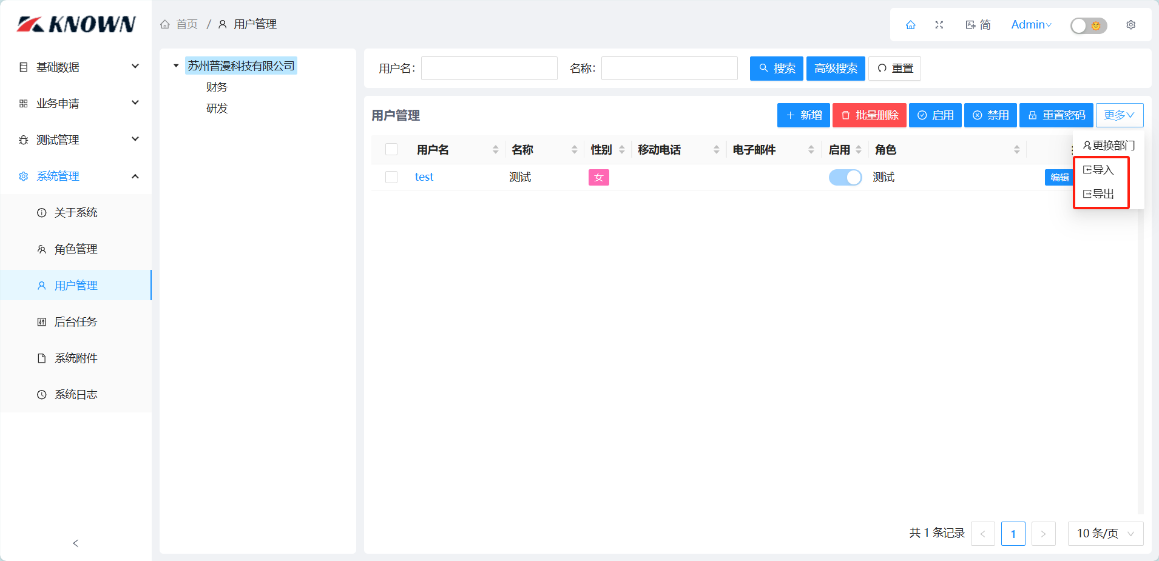Click 业务申请 grid icon in sidebar

pyautogui.click(x=24, y=104)
